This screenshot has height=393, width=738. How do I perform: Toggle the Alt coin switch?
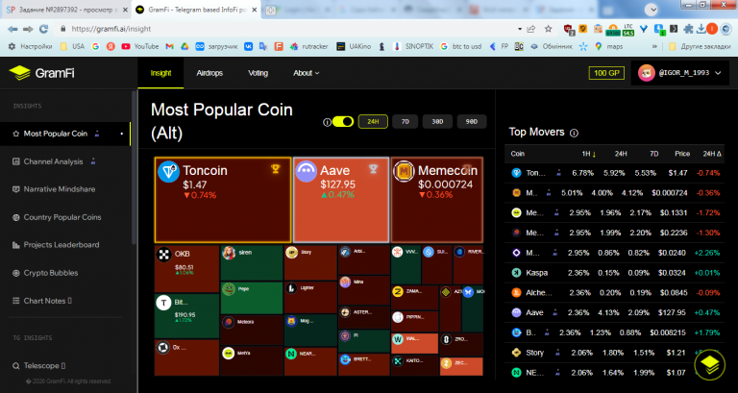(x=343, y=122)
